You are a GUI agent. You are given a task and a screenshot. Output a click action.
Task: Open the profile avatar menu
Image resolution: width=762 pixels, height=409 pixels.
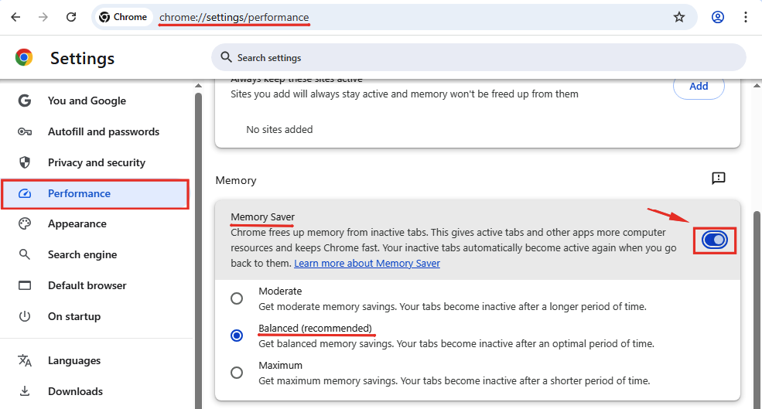[718, 17]
